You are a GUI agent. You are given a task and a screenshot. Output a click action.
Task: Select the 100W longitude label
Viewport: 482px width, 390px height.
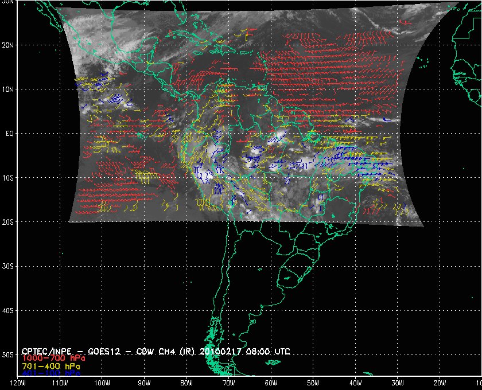coord(102,383)
